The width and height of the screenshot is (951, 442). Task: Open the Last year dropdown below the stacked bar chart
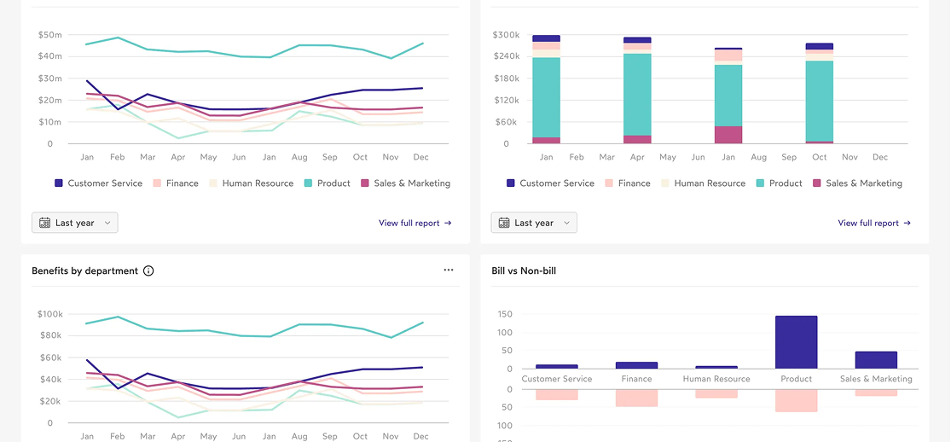[534, 223]
